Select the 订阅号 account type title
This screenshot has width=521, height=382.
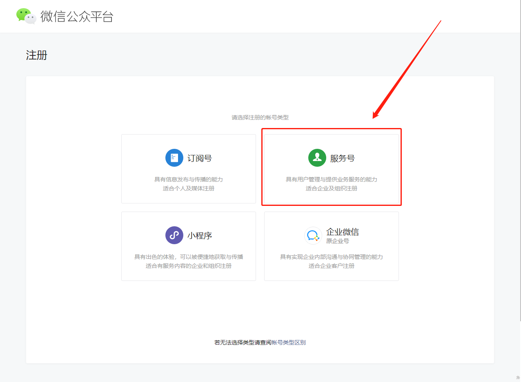tap(199, 158)
